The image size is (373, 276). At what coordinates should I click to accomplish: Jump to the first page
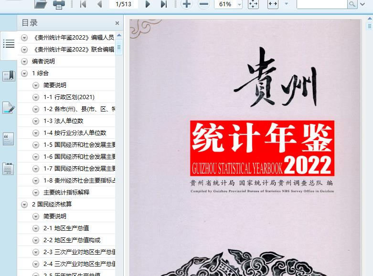[x=83, y=4]
